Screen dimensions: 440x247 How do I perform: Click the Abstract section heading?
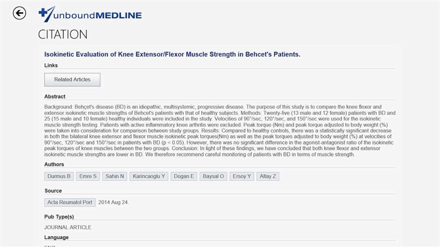[55, 97]
